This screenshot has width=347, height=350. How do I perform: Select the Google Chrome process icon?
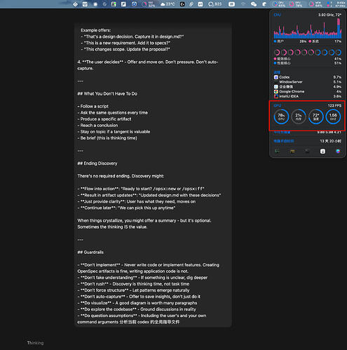pyautogui.click(x=276, y=91)
